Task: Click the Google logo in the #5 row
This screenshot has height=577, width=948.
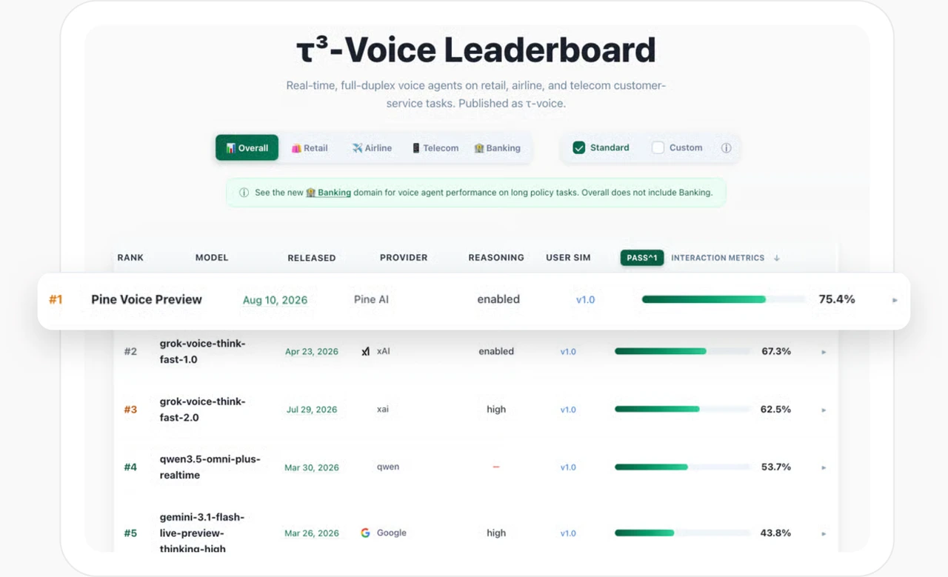Action: pos(365,533)
